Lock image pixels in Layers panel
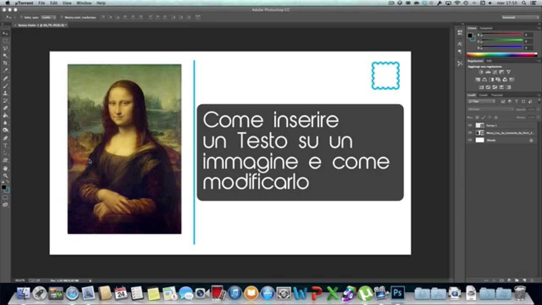This screenshot has width=542, height=305. [x=484, y=117]
